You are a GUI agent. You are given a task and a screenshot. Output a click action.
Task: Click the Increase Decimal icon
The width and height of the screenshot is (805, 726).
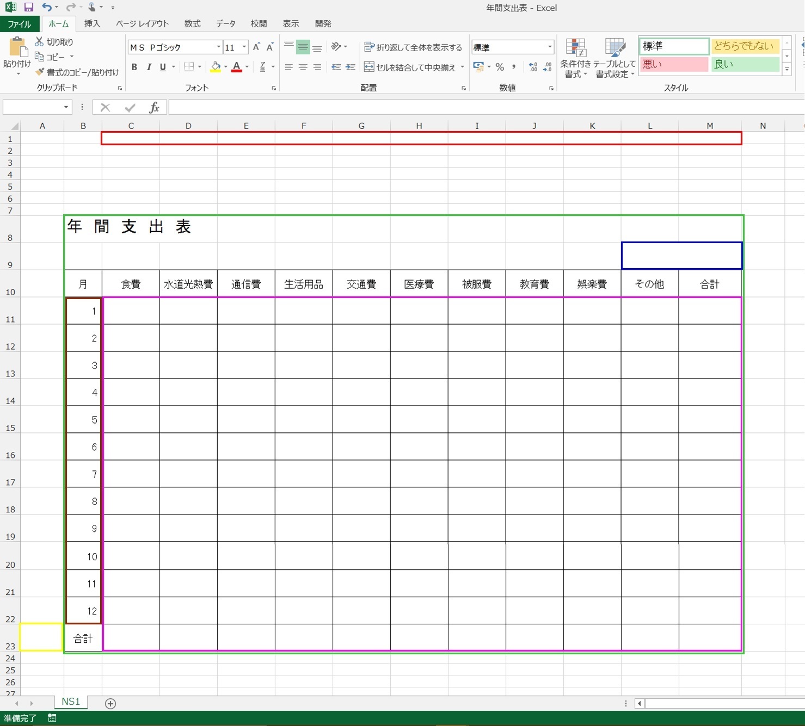coord(533,67)
